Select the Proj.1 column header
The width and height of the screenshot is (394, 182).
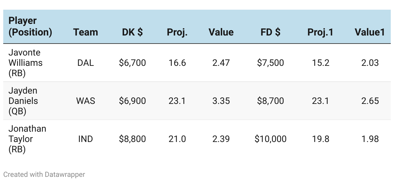click(320, 32)
